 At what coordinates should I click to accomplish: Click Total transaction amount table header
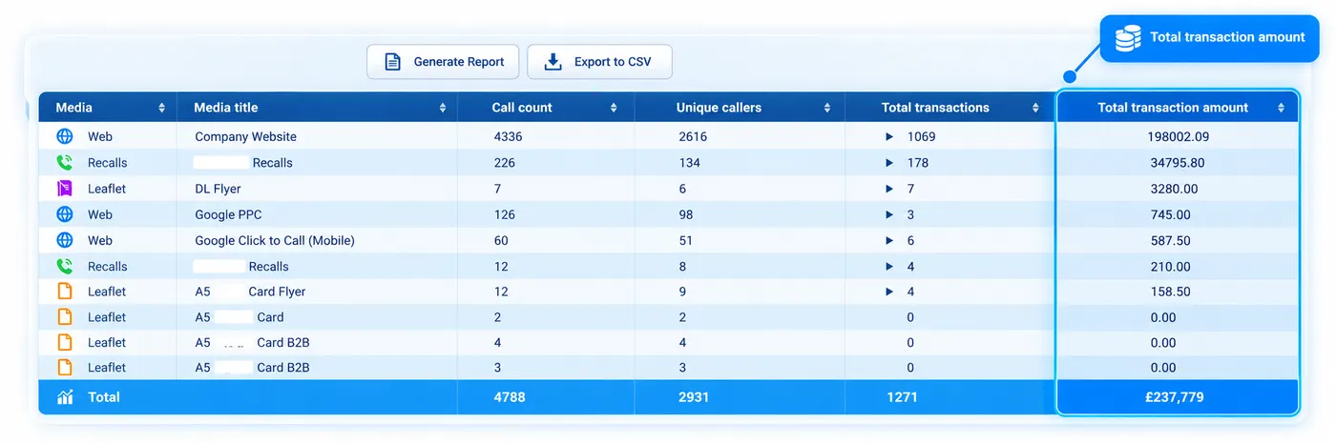[x=1178, y=108]
